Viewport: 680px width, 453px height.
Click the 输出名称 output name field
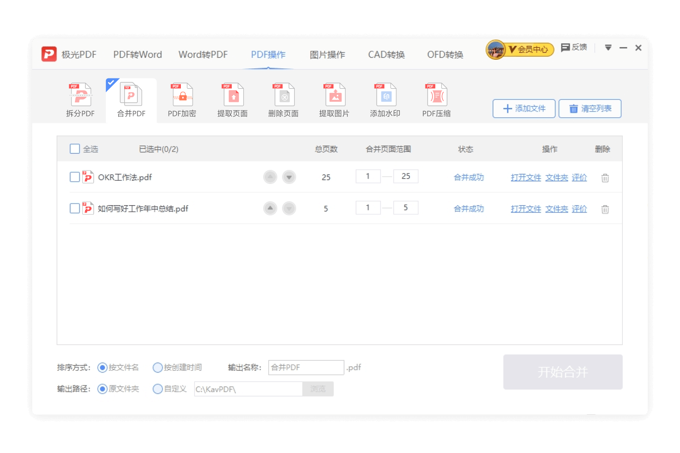point(306,368)
